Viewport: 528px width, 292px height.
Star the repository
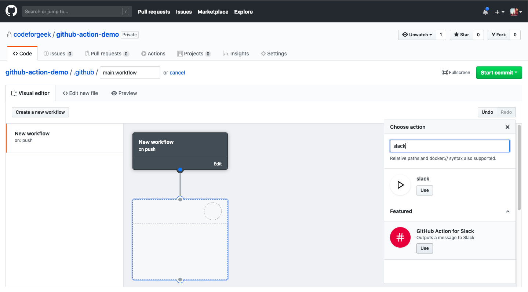click(462, 35)
